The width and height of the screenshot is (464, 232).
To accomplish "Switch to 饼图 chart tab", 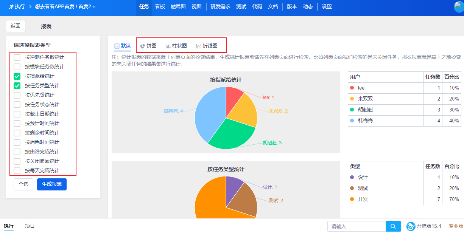I will click(148, 46).
